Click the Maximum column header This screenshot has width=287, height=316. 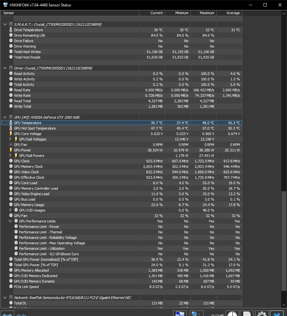204,13
